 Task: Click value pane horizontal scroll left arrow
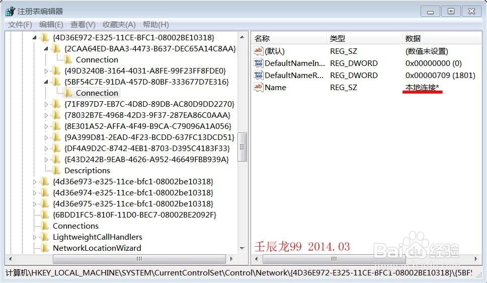click(257, 259)
